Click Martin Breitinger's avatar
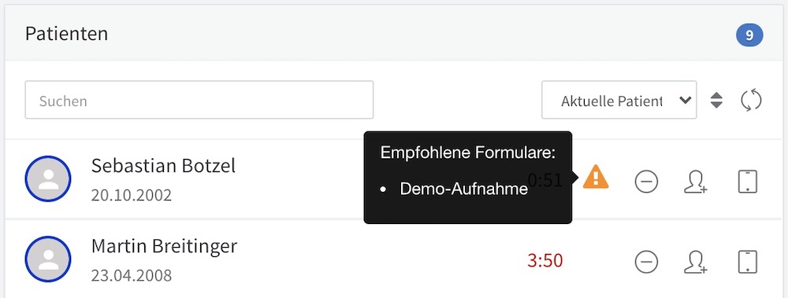 point(48,259)
